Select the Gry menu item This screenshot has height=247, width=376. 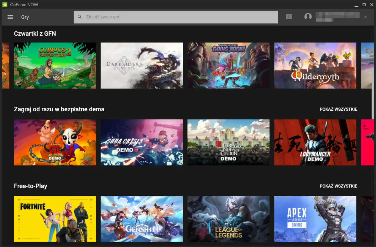click(x=25, y=17)
